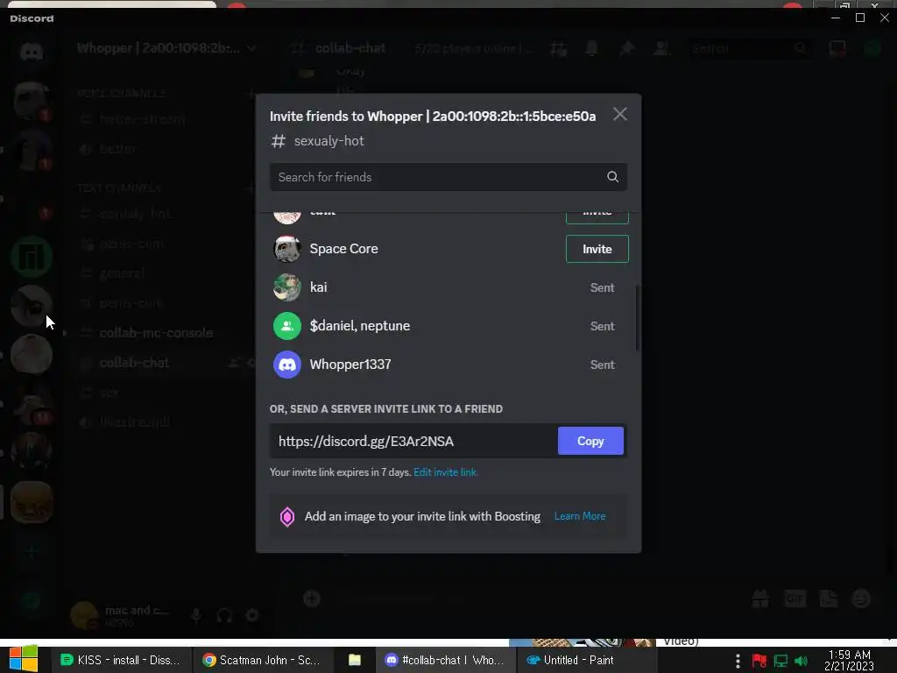This screenshot has width=897, height=673.
Task: Switch to Scatman John Chrome taskbar item
Action: coord(261,661)
